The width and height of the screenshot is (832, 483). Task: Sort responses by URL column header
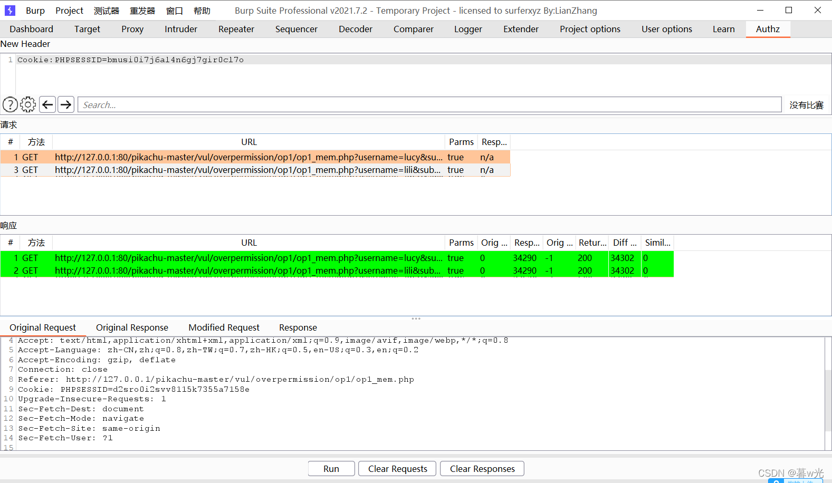(249, 243)
